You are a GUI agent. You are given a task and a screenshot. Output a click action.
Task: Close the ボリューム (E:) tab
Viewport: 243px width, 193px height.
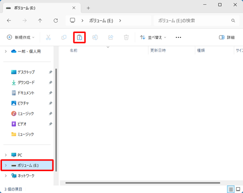[x=74, y=8]
